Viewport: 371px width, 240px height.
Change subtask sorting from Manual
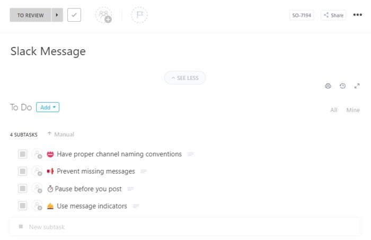pyautogui.click(x=61, y=135)
